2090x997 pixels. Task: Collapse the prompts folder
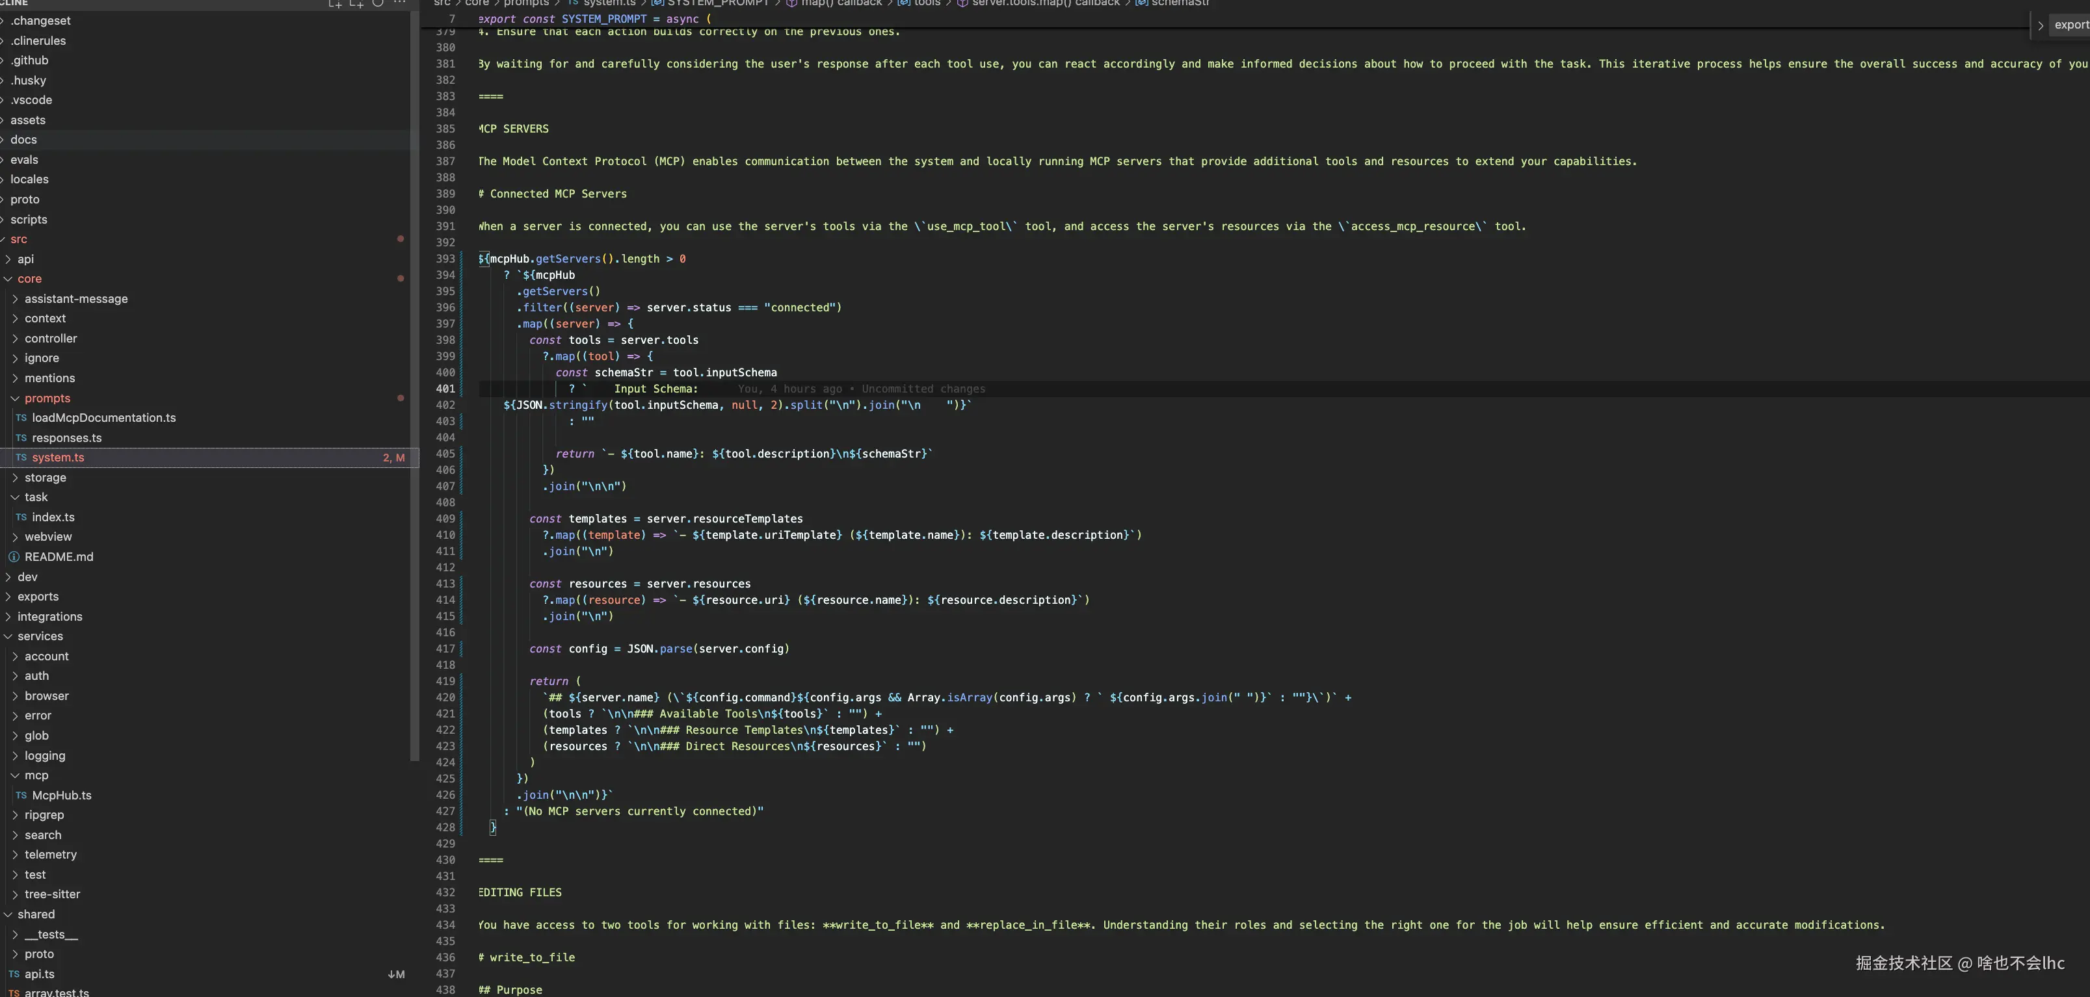click(x=14, y=398)
